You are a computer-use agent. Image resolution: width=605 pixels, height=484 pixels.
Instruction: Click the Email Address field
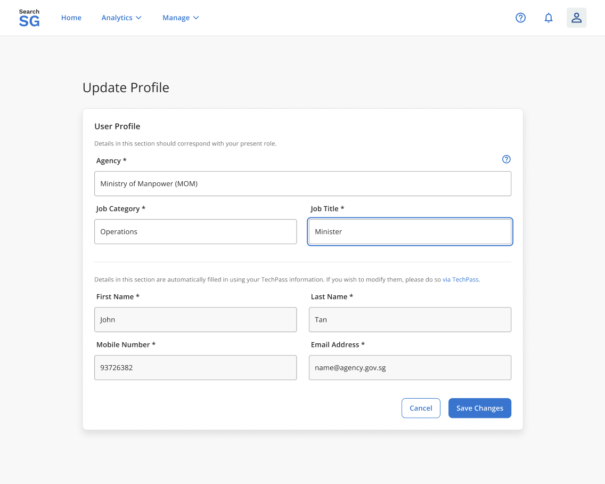410,367
